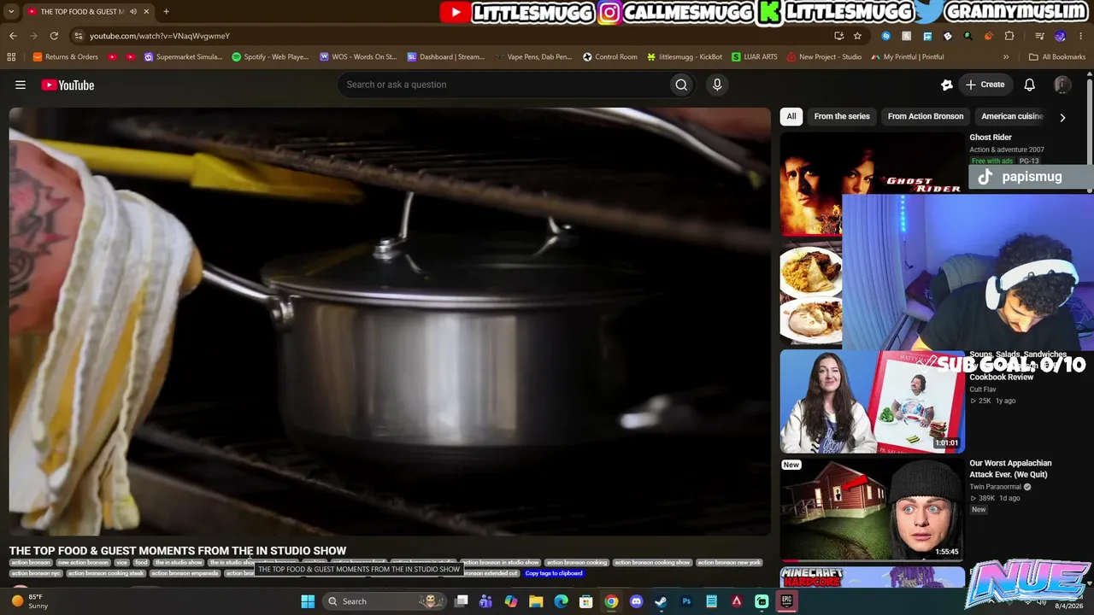
Task: Open 'Our Worst Appalachian Attack Ever' title link
Action: coord(1010,469)
